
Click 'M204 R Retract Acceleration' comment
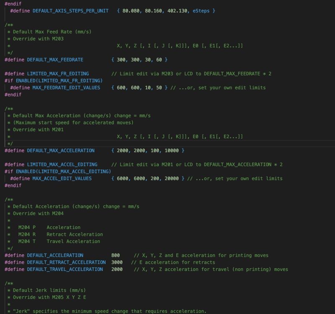pos(61,234)
